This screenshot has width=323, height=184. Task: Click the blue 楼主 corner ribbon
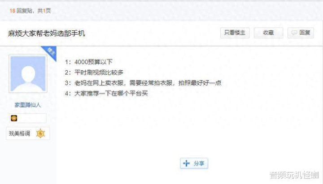click(50, 52)
